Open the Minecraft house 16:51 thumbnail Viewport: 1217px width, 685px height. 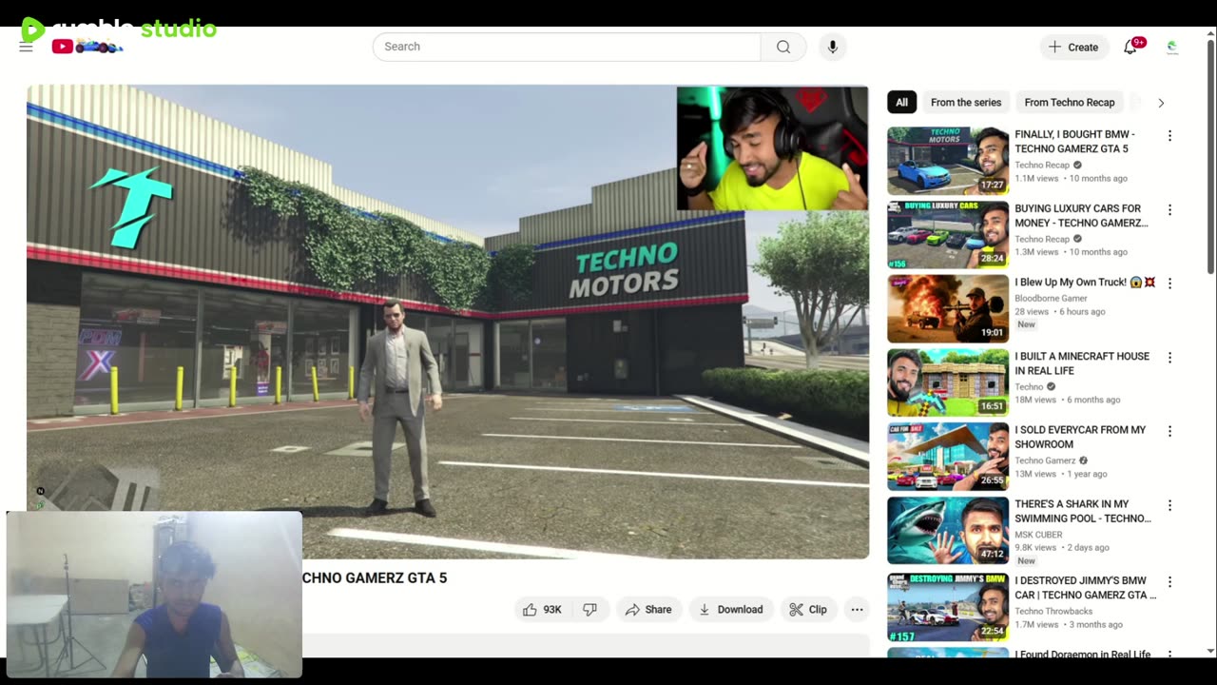pos(948,382)
